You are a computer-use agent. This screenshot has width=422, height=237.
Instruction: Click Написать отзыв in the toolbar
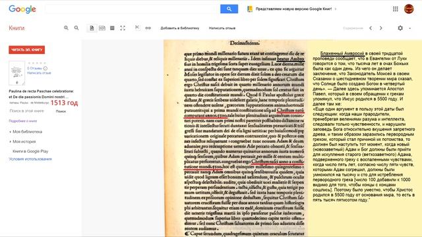click(x=222, y=28)
